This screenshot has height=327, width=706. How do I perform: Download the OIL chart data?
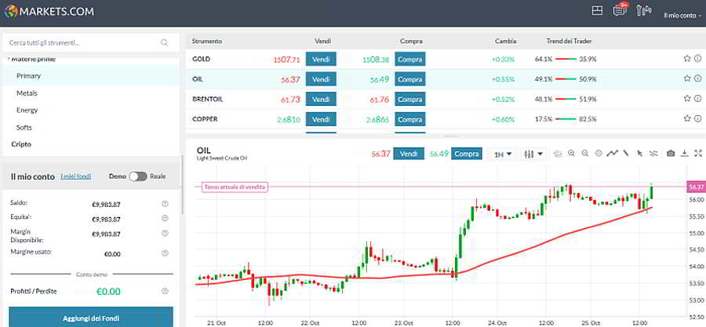coord(685,154)
